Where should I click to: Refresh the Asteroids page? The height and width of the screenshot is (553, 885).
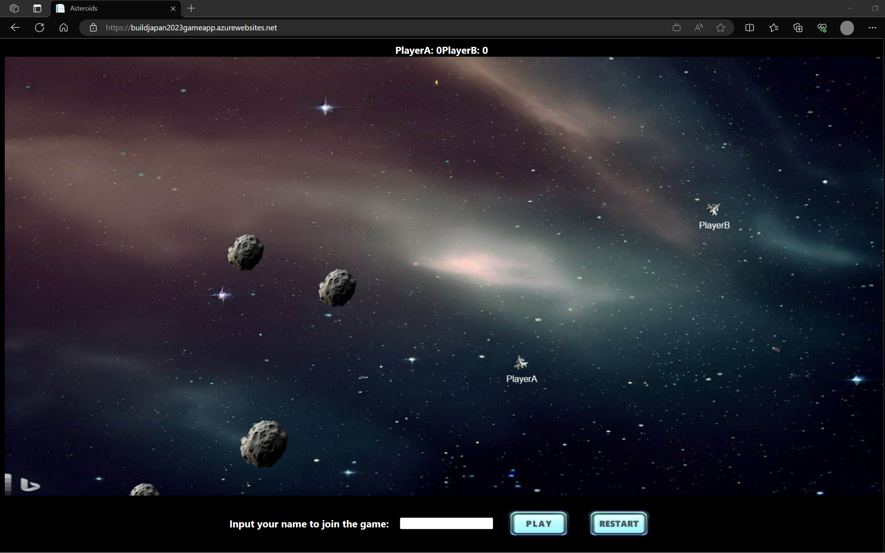coord(40,27)
